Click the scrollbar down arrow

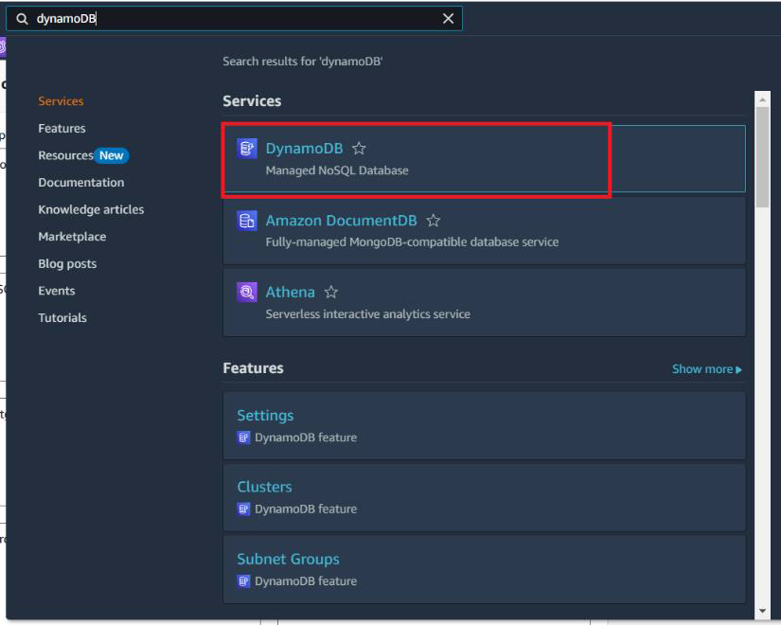[x=763, y=611]
